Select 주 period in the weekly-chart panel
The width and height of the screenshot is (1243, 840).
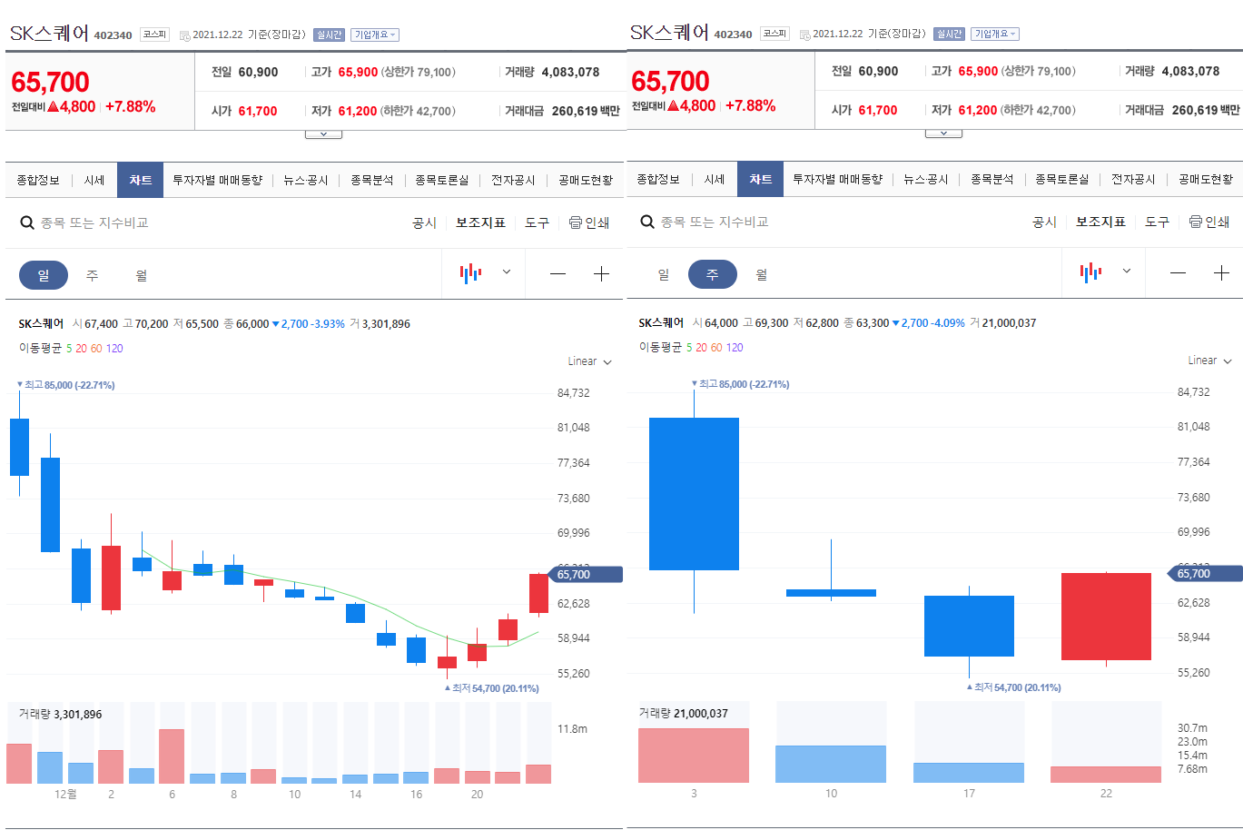pyautogui.click(x=713, y=274)
